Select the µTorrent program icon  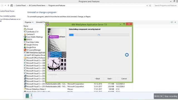(x=25, y=29)
